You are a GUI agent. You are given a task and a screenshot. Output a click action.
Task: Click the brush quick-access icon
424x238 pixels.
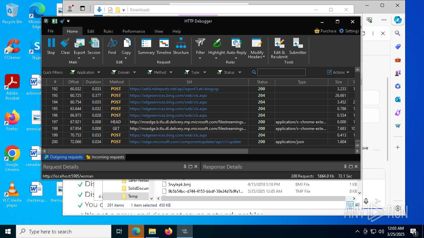coord(62,21)
